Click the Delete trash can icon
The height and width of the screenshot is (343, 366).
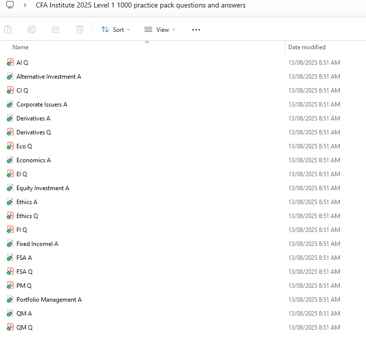80,29
